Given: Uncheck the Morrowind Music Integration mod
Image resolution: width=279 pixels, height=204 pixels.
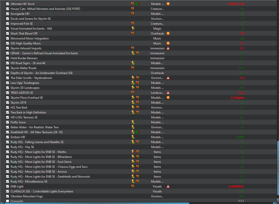Looking at the screenshot, I should click(8, 38).
